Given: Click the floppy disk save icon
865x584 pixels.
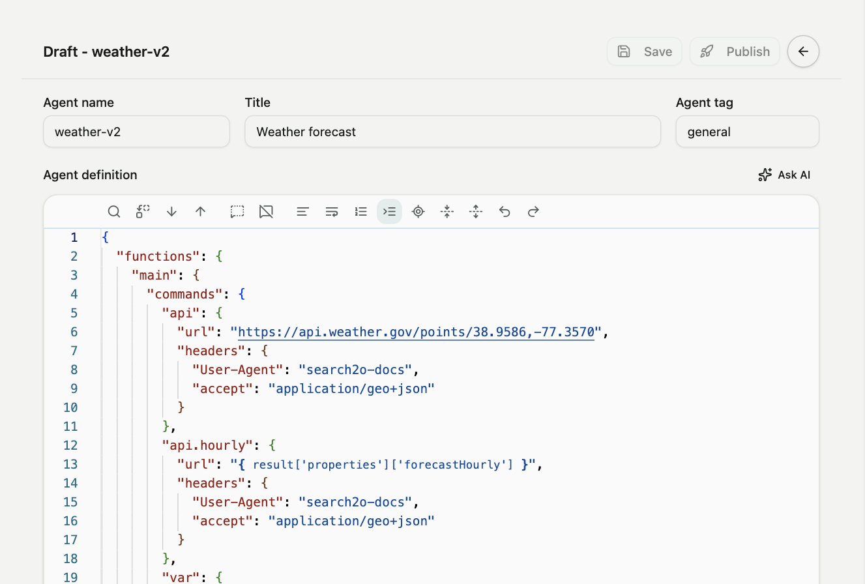Looking at the screenshot, I should pyautogui.click(x=624, y=51).
